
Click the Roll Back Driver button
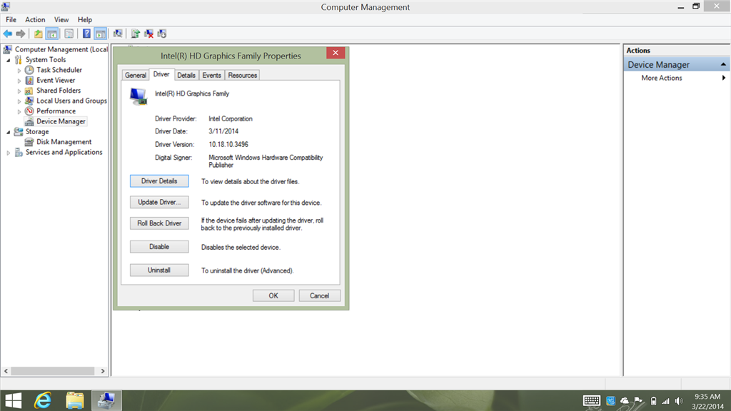click(159, 223)
